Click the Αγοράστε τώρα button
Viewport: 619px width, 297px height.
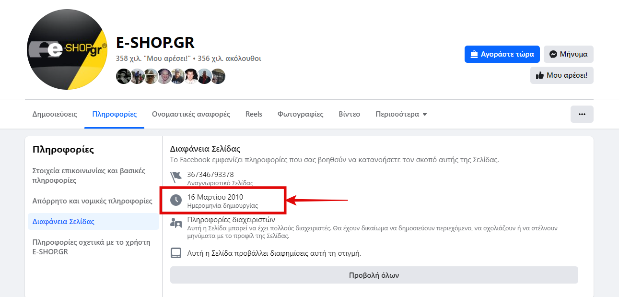coord(502,54)
